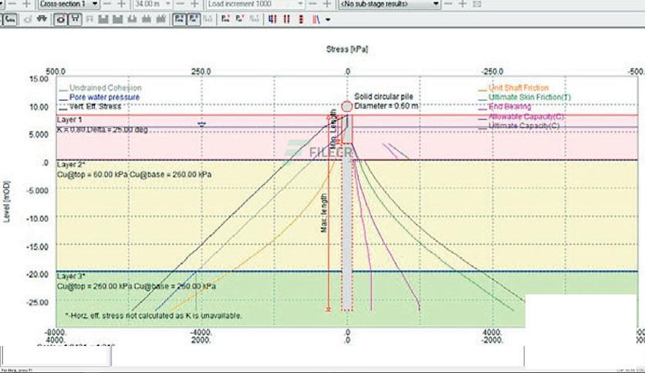Click the goggles-shaped toolbar icon
645x373 pixels.
[42, 19]
